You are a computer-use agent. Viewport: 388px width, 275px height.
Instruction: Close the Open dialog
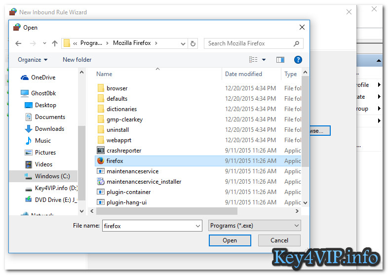[x=302, y=27]
